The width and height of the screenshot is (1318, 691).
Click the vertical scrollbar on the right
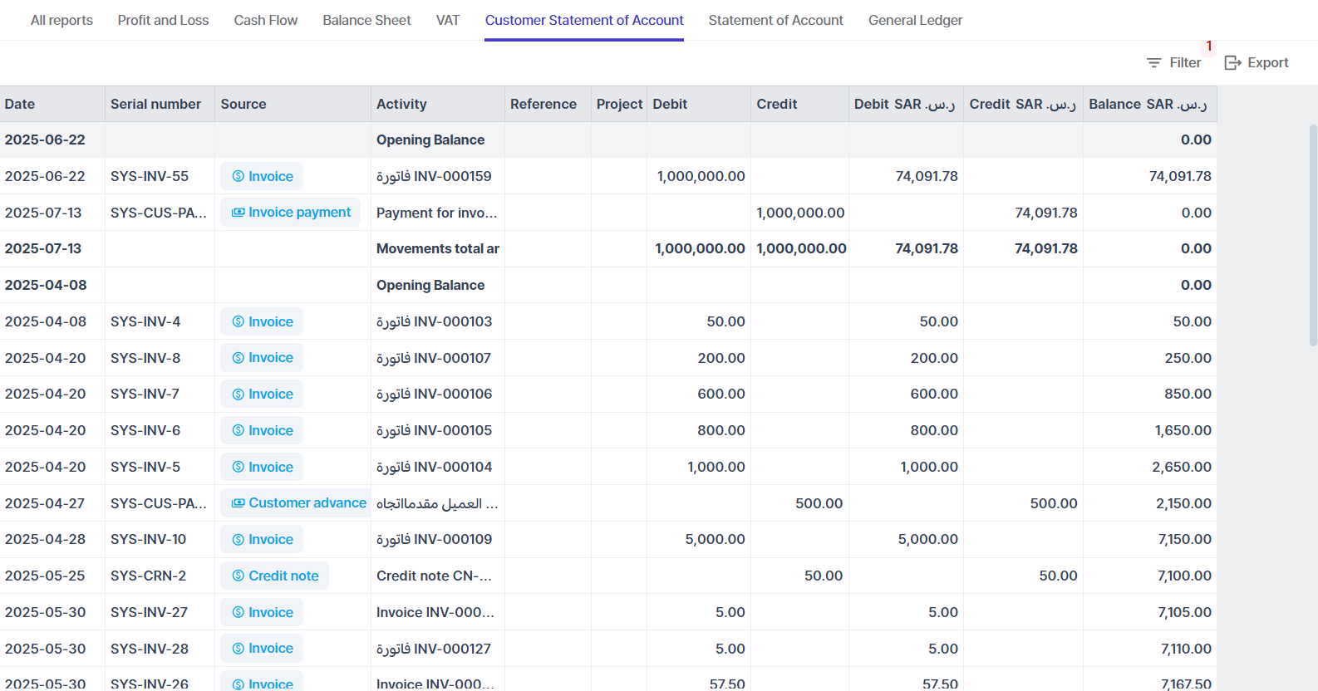(x=1313, y=235)
